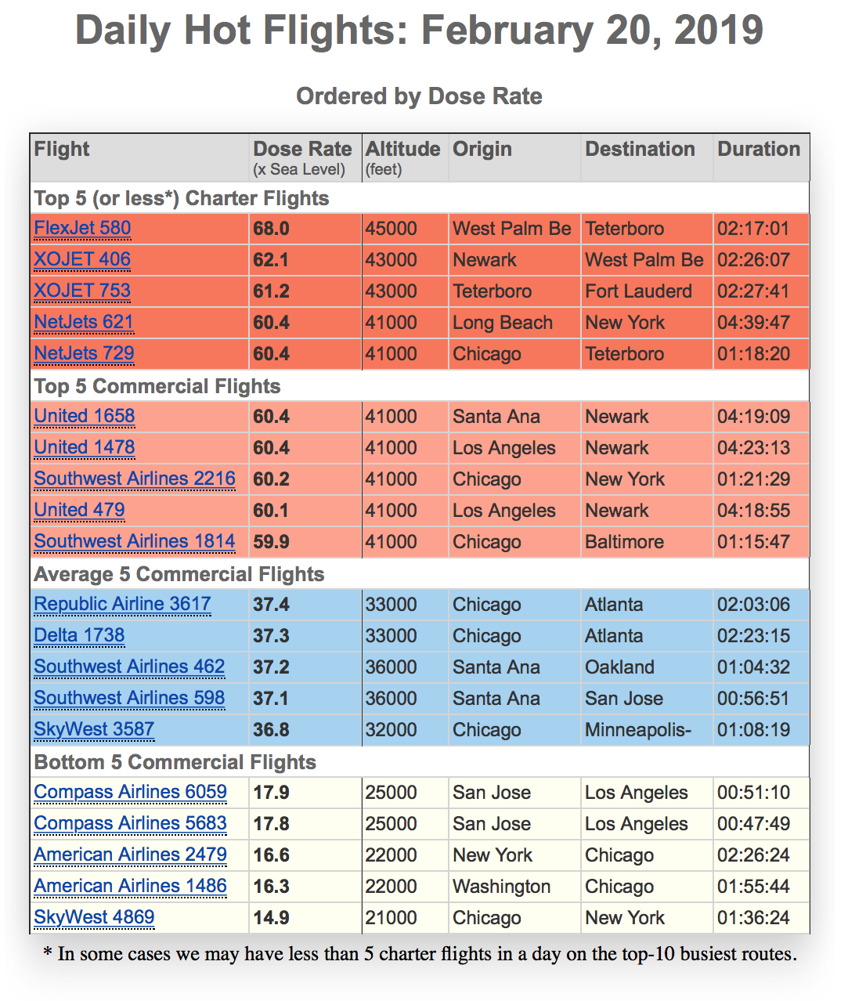Select the duration 02:17:01

[x=753, y=229]
